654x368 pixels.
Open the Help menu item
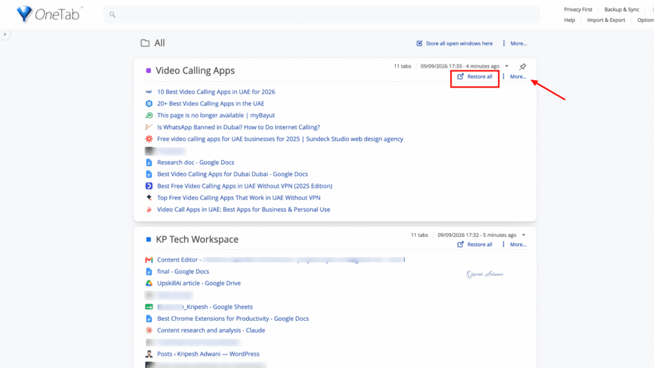(x=569, y=20)
